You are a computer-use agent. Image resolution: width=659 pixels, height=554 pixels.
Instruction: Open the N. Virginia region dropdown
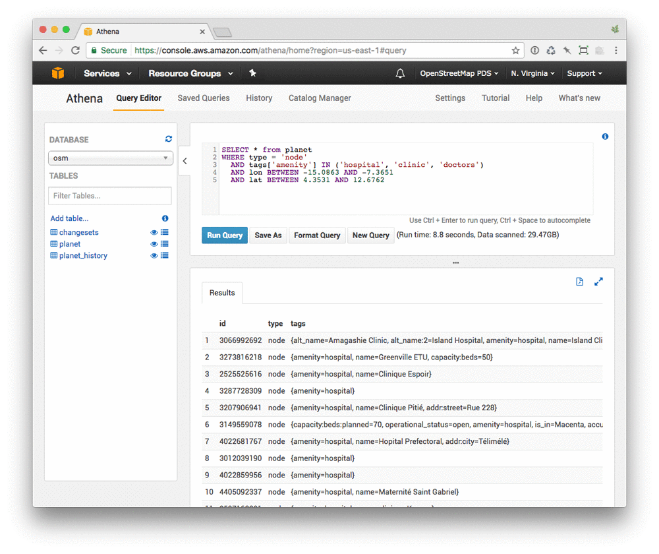point(532,73)
